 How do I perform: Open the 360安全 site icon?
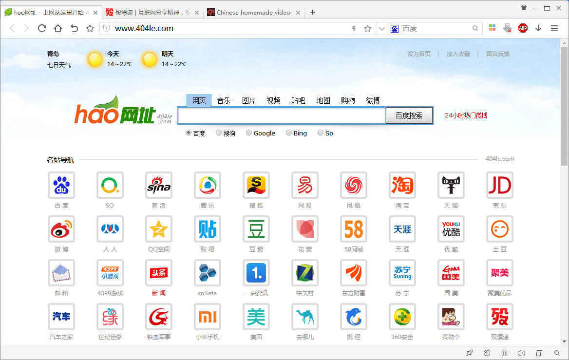click(402, 317)
